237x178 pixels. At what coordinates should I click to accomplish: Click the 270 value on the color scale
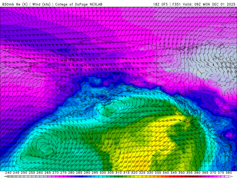click(55, 173)
